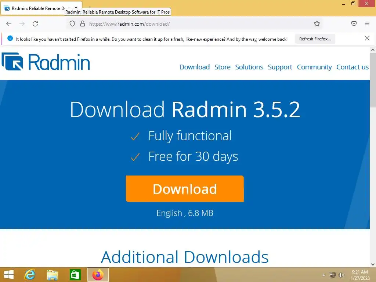Reload the page with the refresh icon

tap(35, 24)
